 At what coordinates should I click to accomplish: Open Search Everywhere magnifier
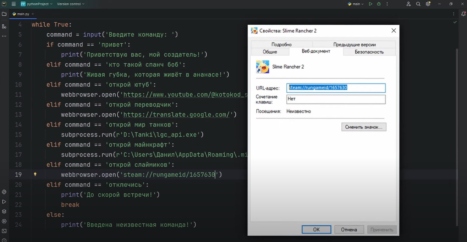point(418,4)
